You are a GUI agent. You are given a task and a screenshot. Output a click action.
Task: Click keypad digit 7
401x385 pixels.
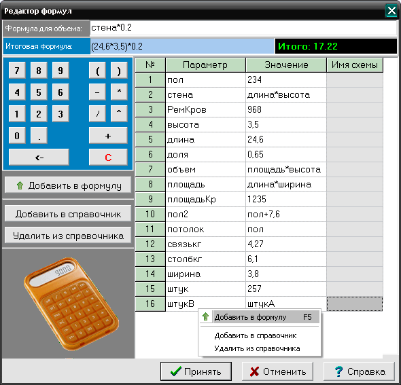(17, 70)
